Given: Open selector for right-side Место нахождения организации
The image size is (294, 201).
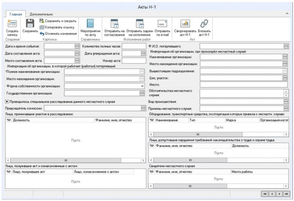Looking at the screenshot, I should [x=285, y=64].
